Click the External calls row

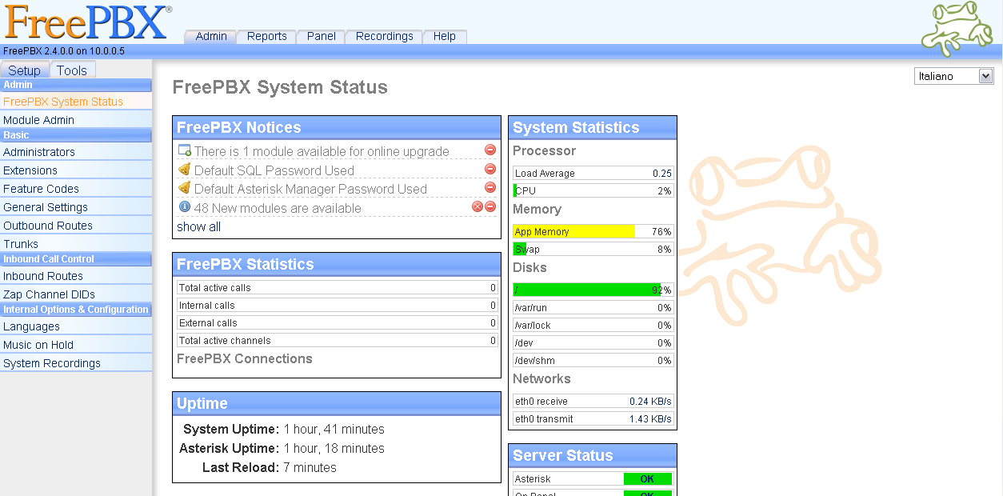coord(337,323)
